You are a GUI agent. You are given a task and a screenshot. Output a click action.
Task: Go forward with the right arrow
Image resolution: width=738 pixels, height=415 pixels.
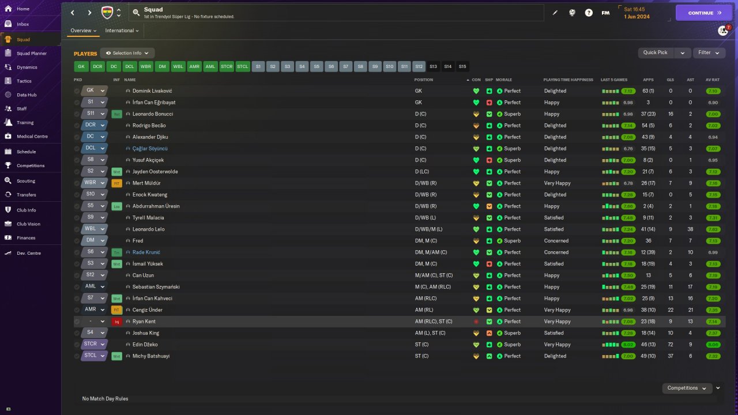click(x=89, y=13)
